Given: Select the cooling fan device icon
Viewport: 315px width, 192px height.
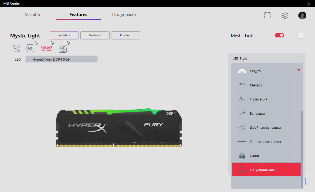Looking at the screenshot, I should [x=63, y=49].
